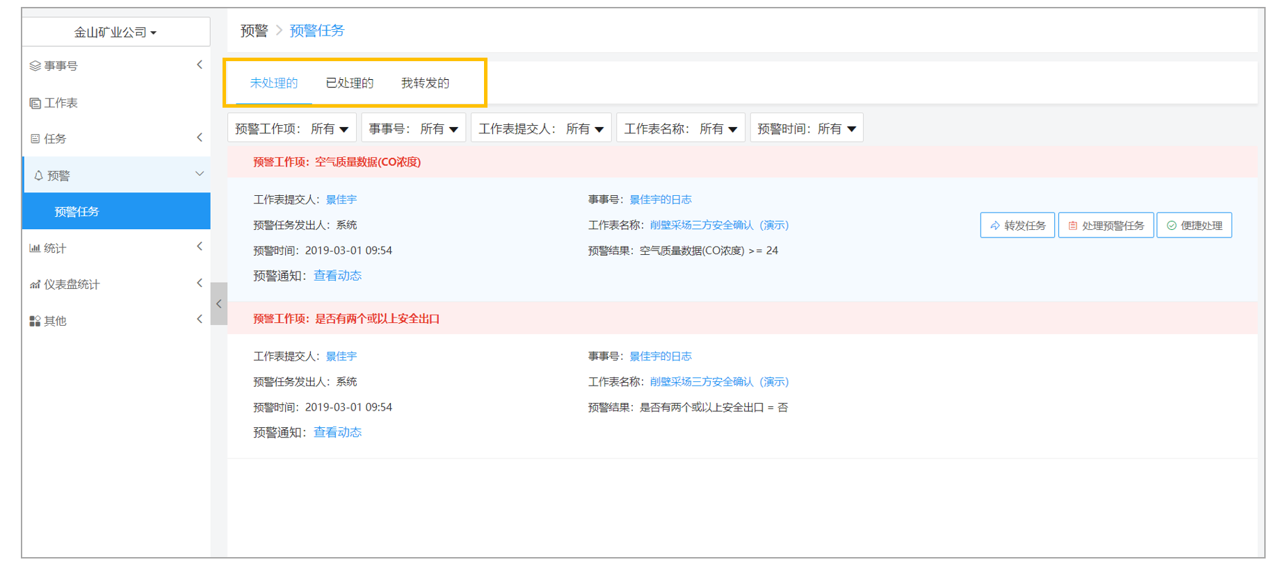Click 预警任务发出人: 系统 in CO浓度 alert

point(305,225)
